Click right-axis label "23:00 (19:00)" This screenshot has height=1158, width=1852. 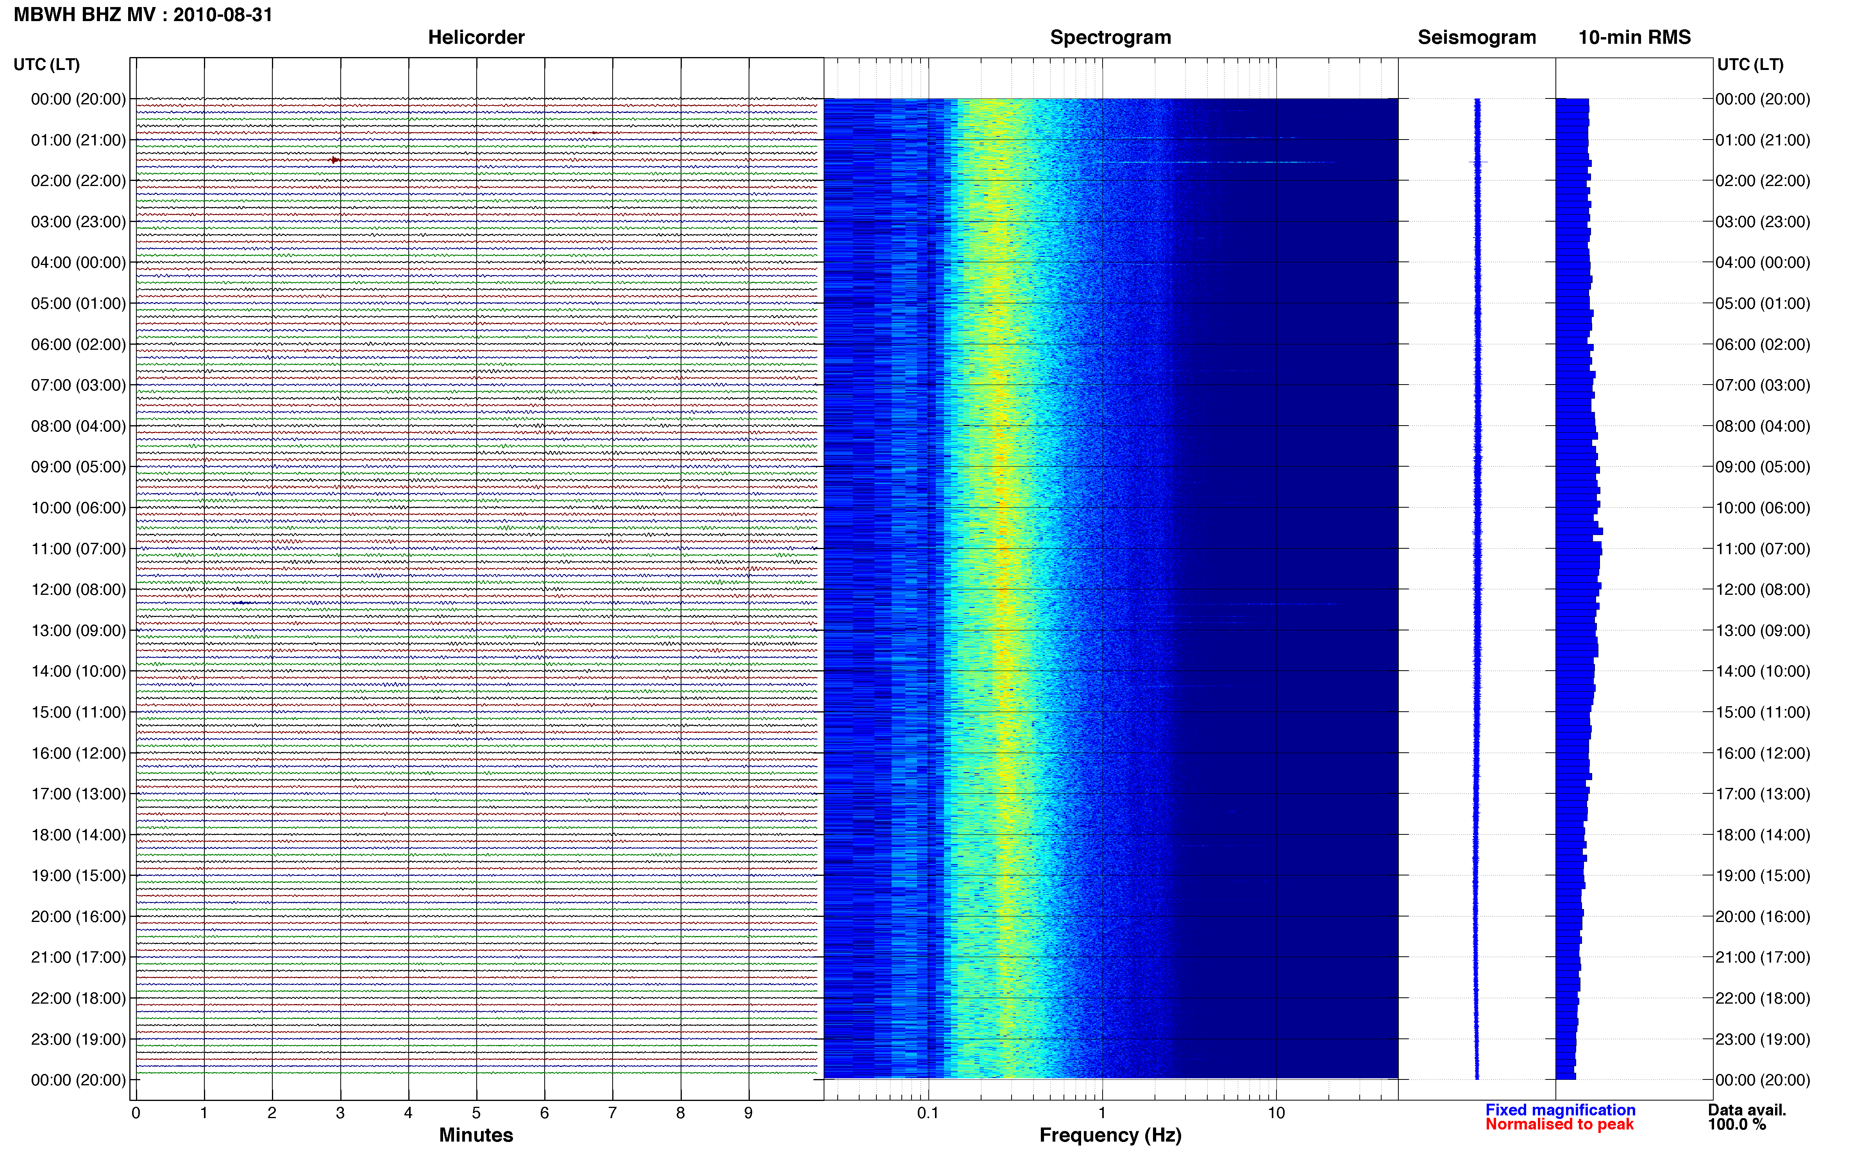click(x=1763, y=1039)
